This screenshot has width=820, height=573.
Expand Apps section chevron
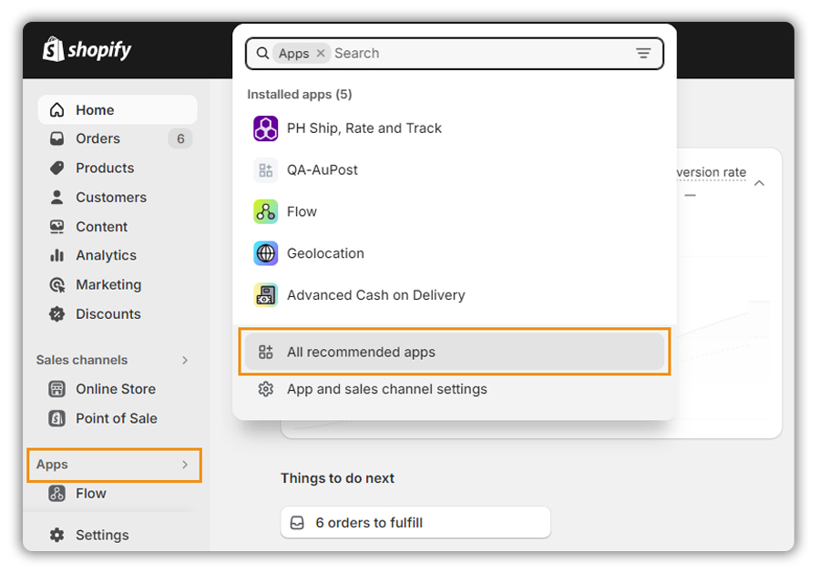point(185,465)
